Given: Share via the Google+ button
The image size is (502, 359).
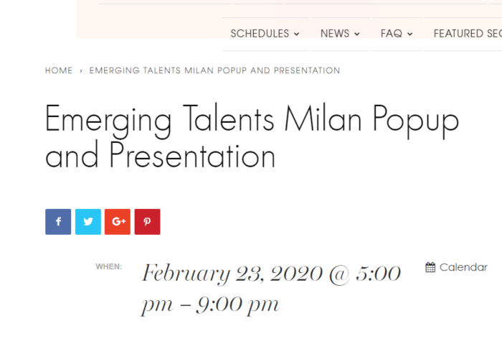Looking at the screenshot, I should [118, 222].
